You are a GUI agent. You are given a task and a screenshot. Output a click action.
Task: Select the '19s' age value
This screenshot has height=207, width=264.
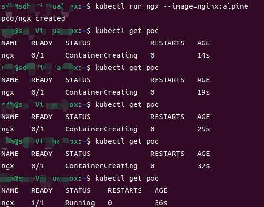(203, 92)
